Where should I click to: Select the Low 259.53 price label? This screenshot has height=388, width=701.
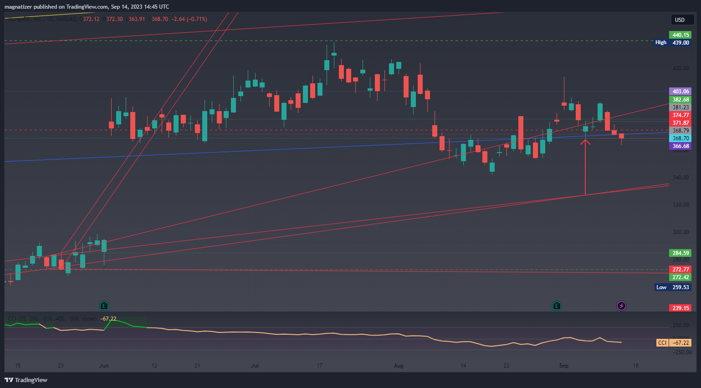(673, 287)
